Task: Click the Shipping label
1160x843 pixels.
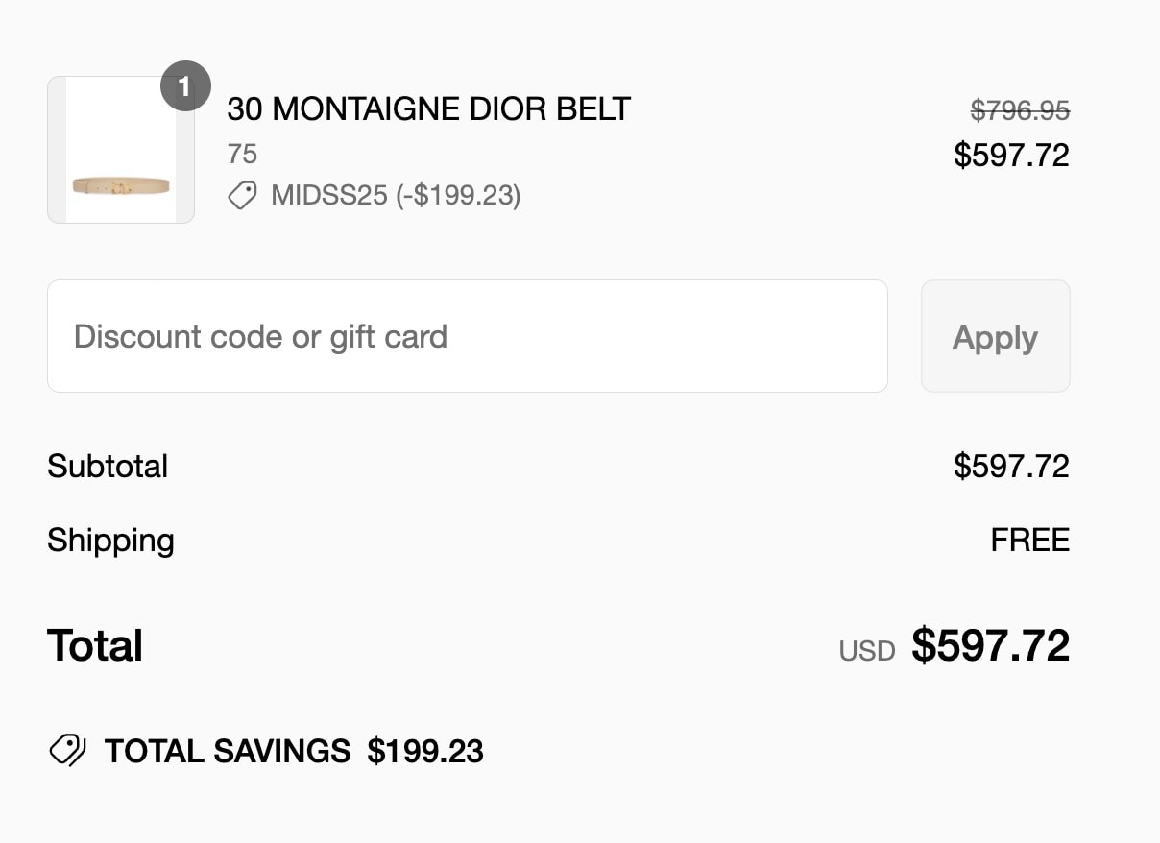Action: [x=110, y=541]
